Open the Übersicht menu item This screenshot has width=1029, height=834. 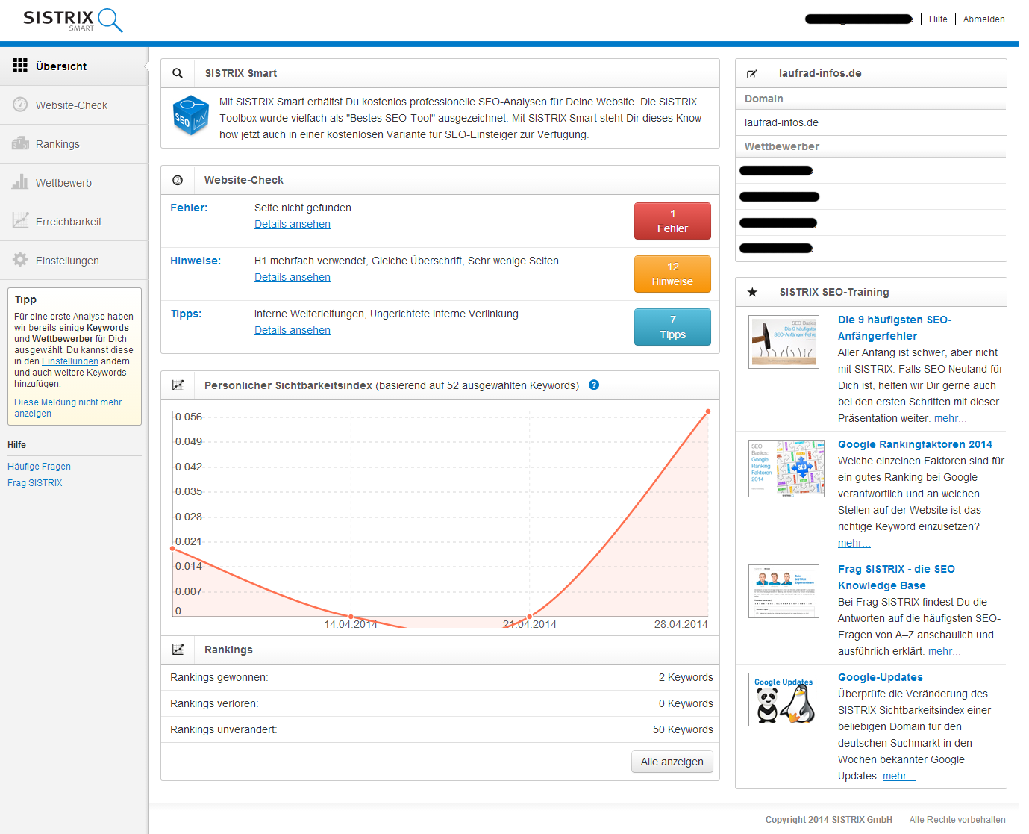point(74,66)
